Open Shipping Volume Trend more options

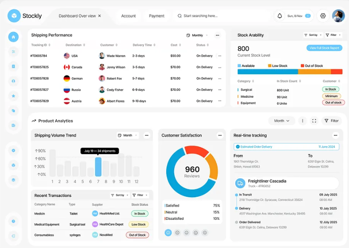pos(147,135)
